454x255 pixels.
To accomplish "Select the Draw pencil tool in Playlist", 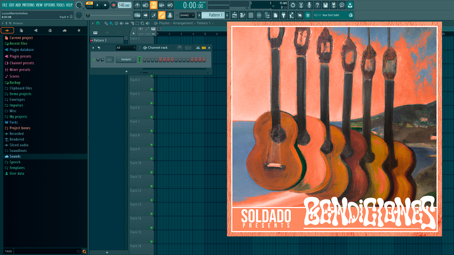I will point(106,23).
